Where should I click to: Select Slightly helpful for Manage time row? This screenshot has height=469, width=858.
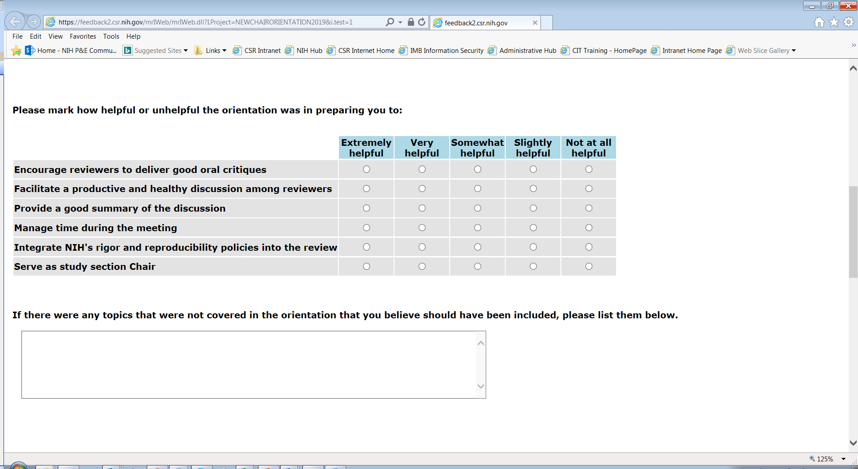[x=533, y=228]
